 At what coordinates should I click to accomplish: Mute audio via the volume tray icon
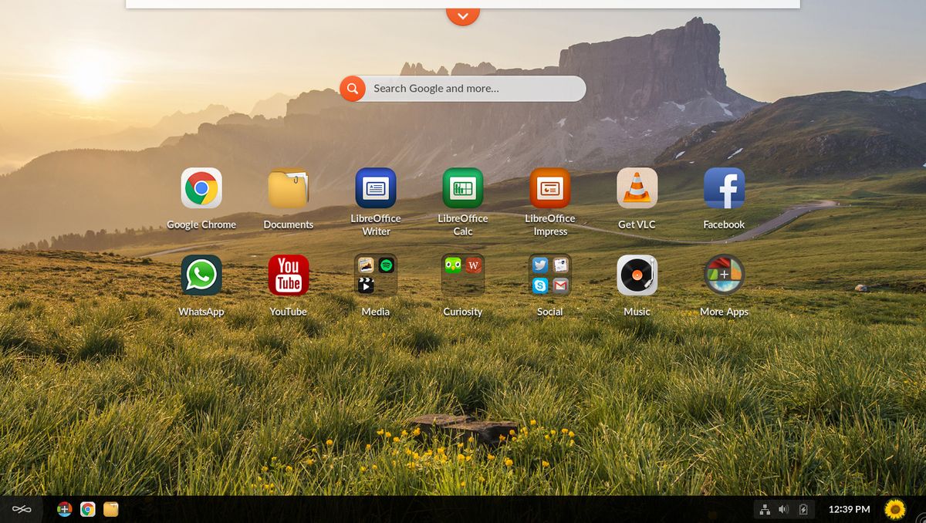point(784,509)
